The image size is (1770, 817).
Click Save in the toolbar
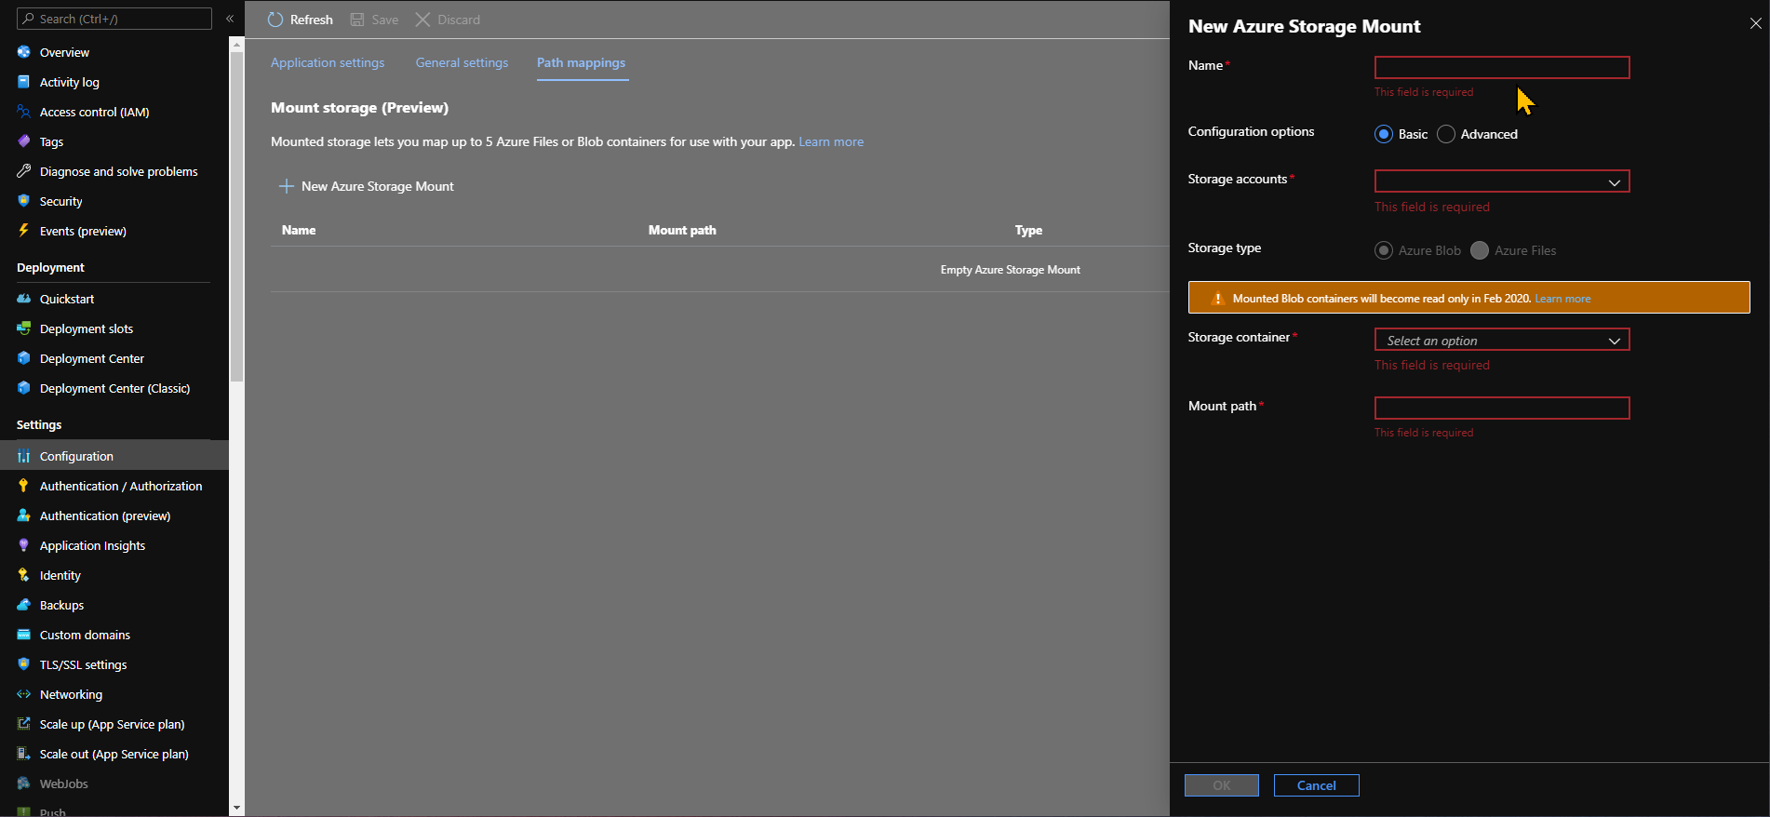[374, 20]
